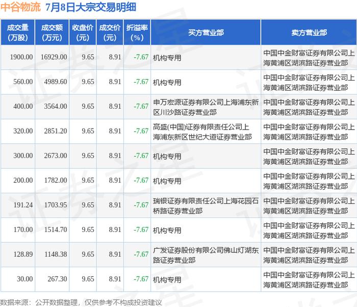Click the 中谷物流 title text

click(20, 7)
